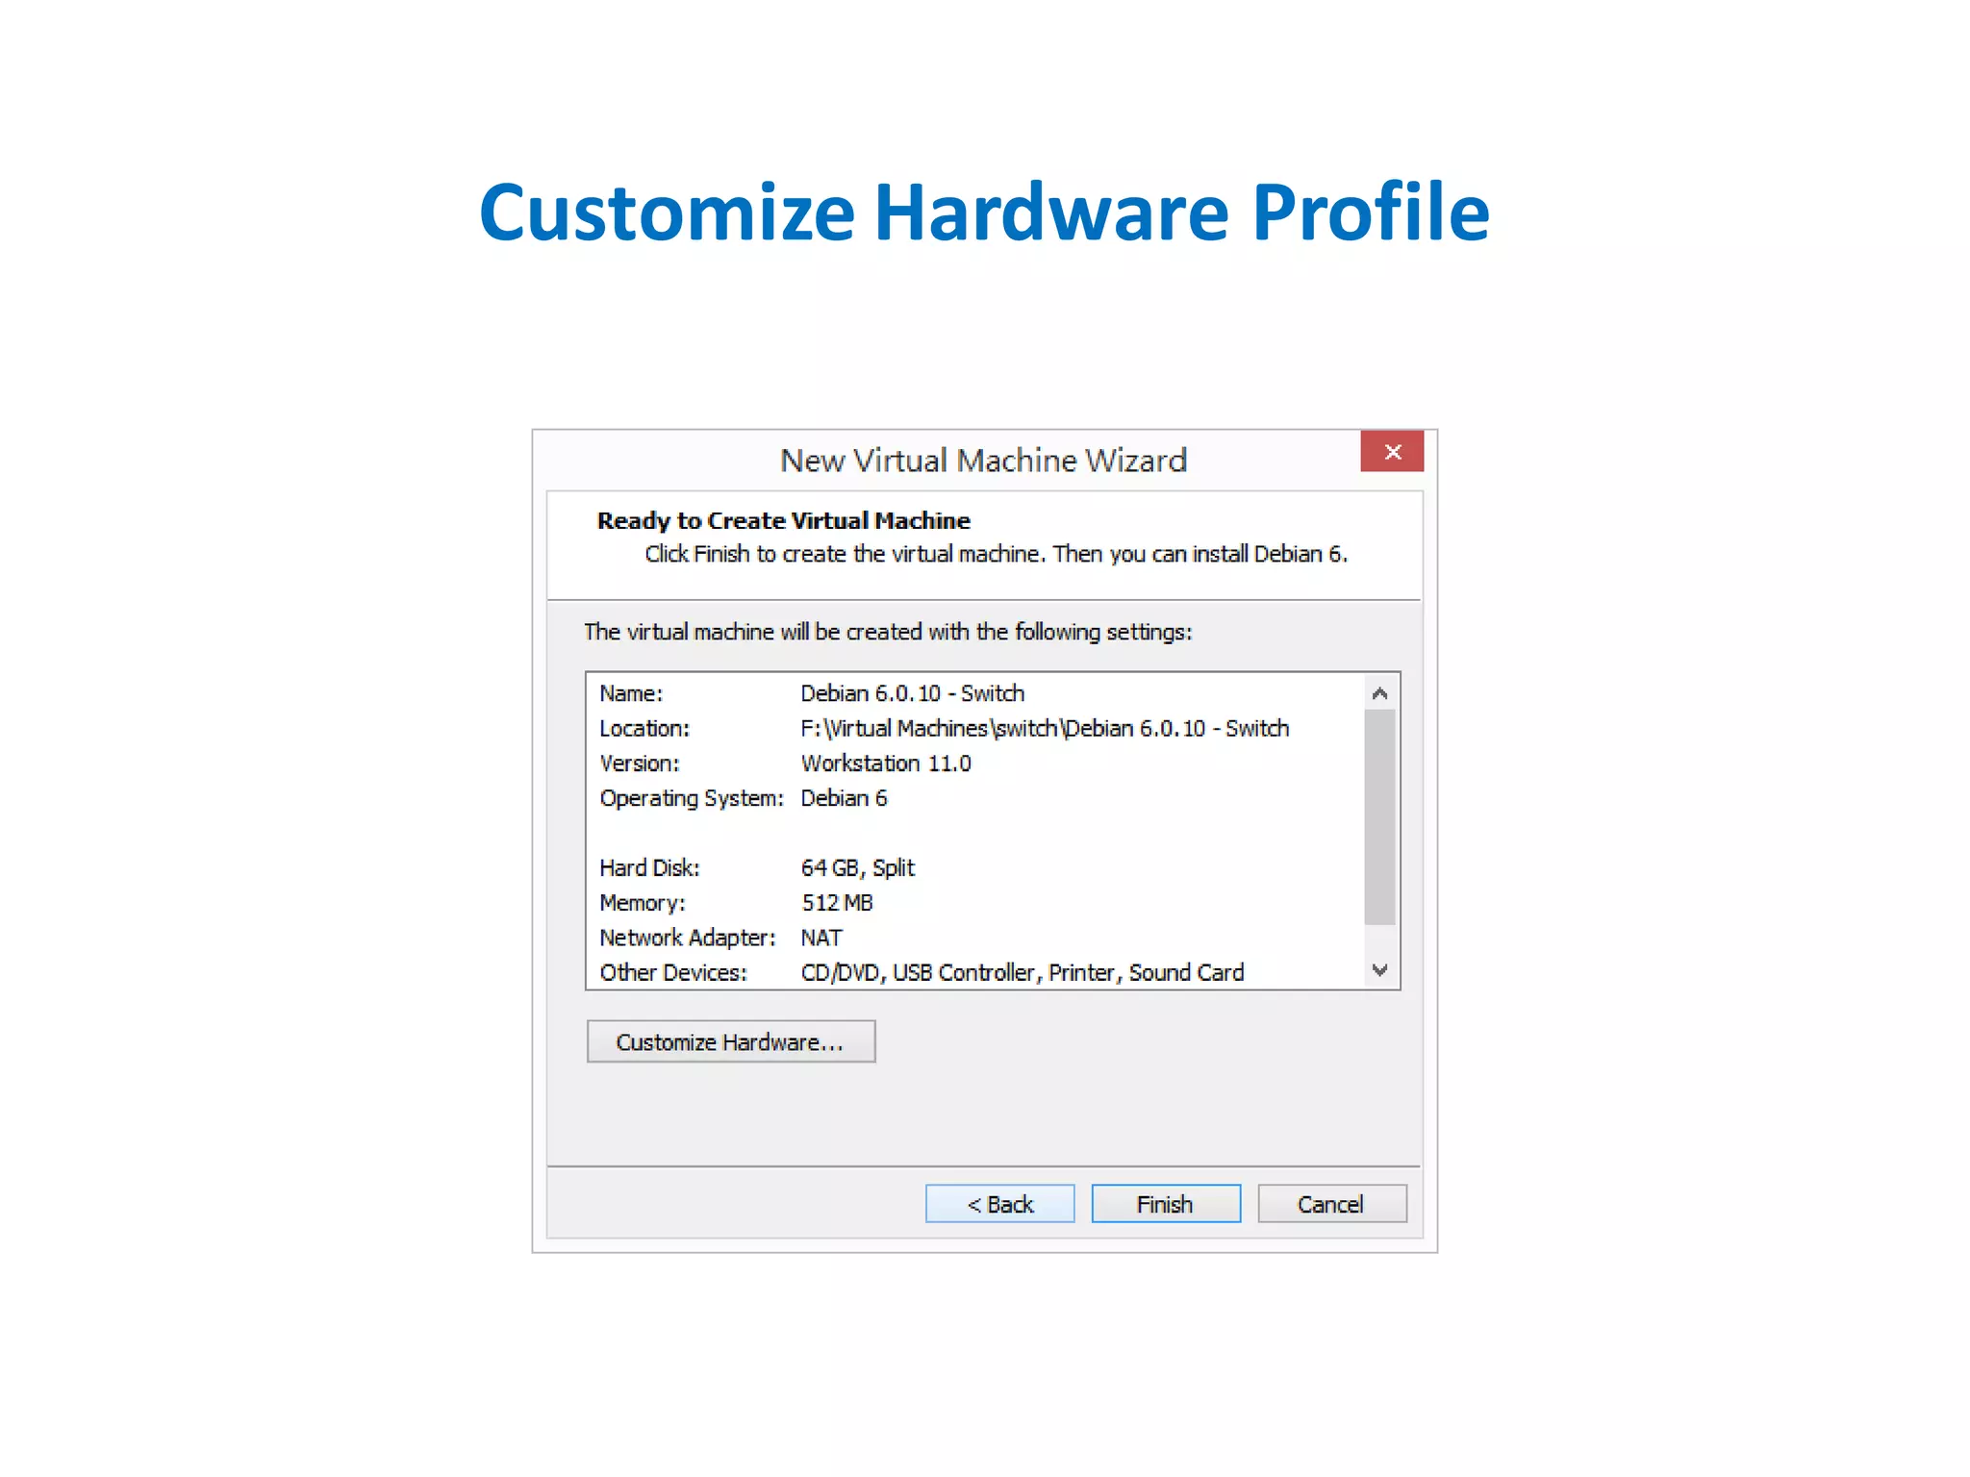Click the 'following settings' description text
1970x1477 pixels.
887,632
